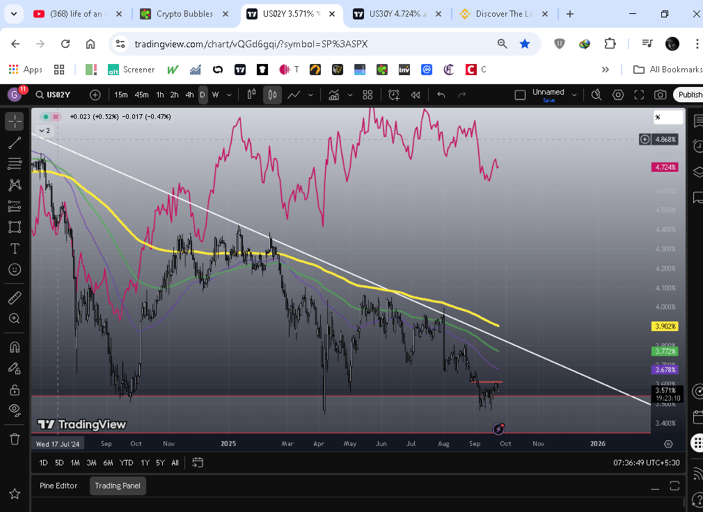
Task: Open chart settings gear in top toolbar
Action: 618,95
